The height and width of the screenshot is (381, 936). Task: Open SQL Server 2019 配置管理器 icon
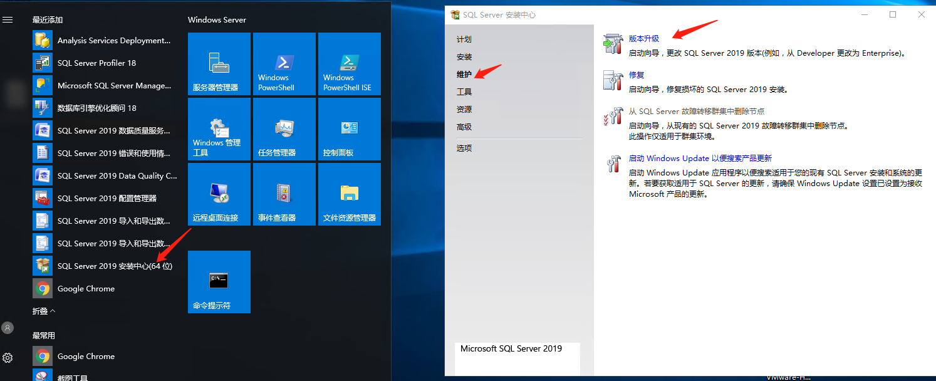43,198
